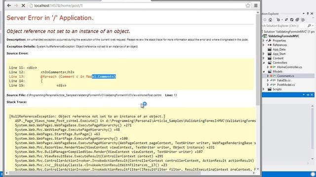Click the 'Stack Trace:' label
Viewport: 316px width, 177px height.
click(x=17, y=102)
